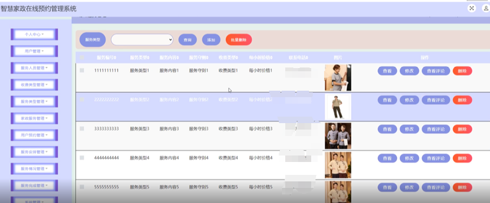Expand the 个人中心 sidebar menu
The height and width of the screenshot is (203, 490).
tap(35, 35)
